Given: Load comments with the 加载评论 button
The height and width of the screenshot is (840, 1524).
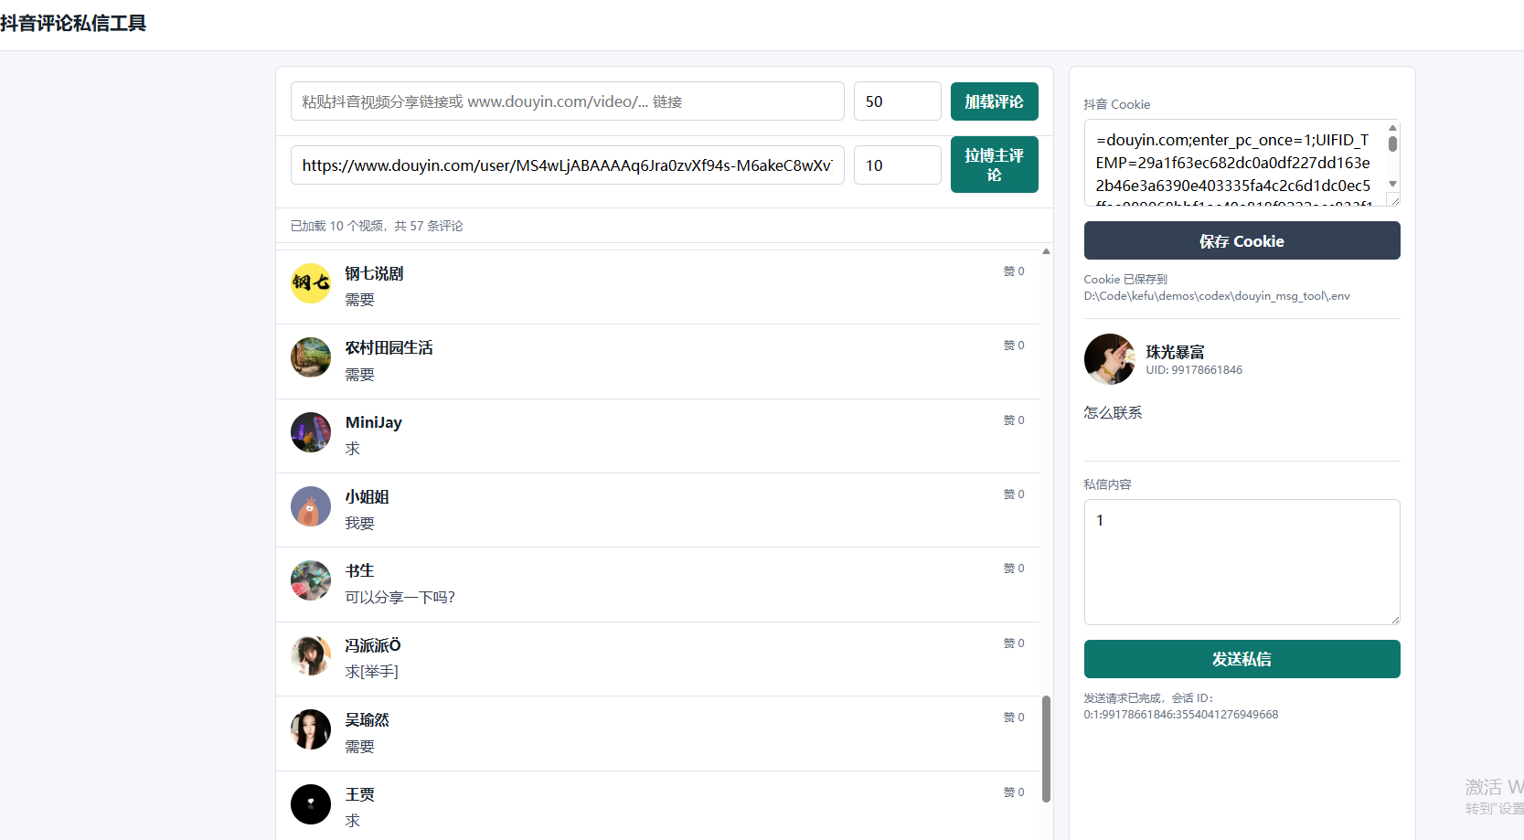Looking at the screenshot, I should coord(994,101).
